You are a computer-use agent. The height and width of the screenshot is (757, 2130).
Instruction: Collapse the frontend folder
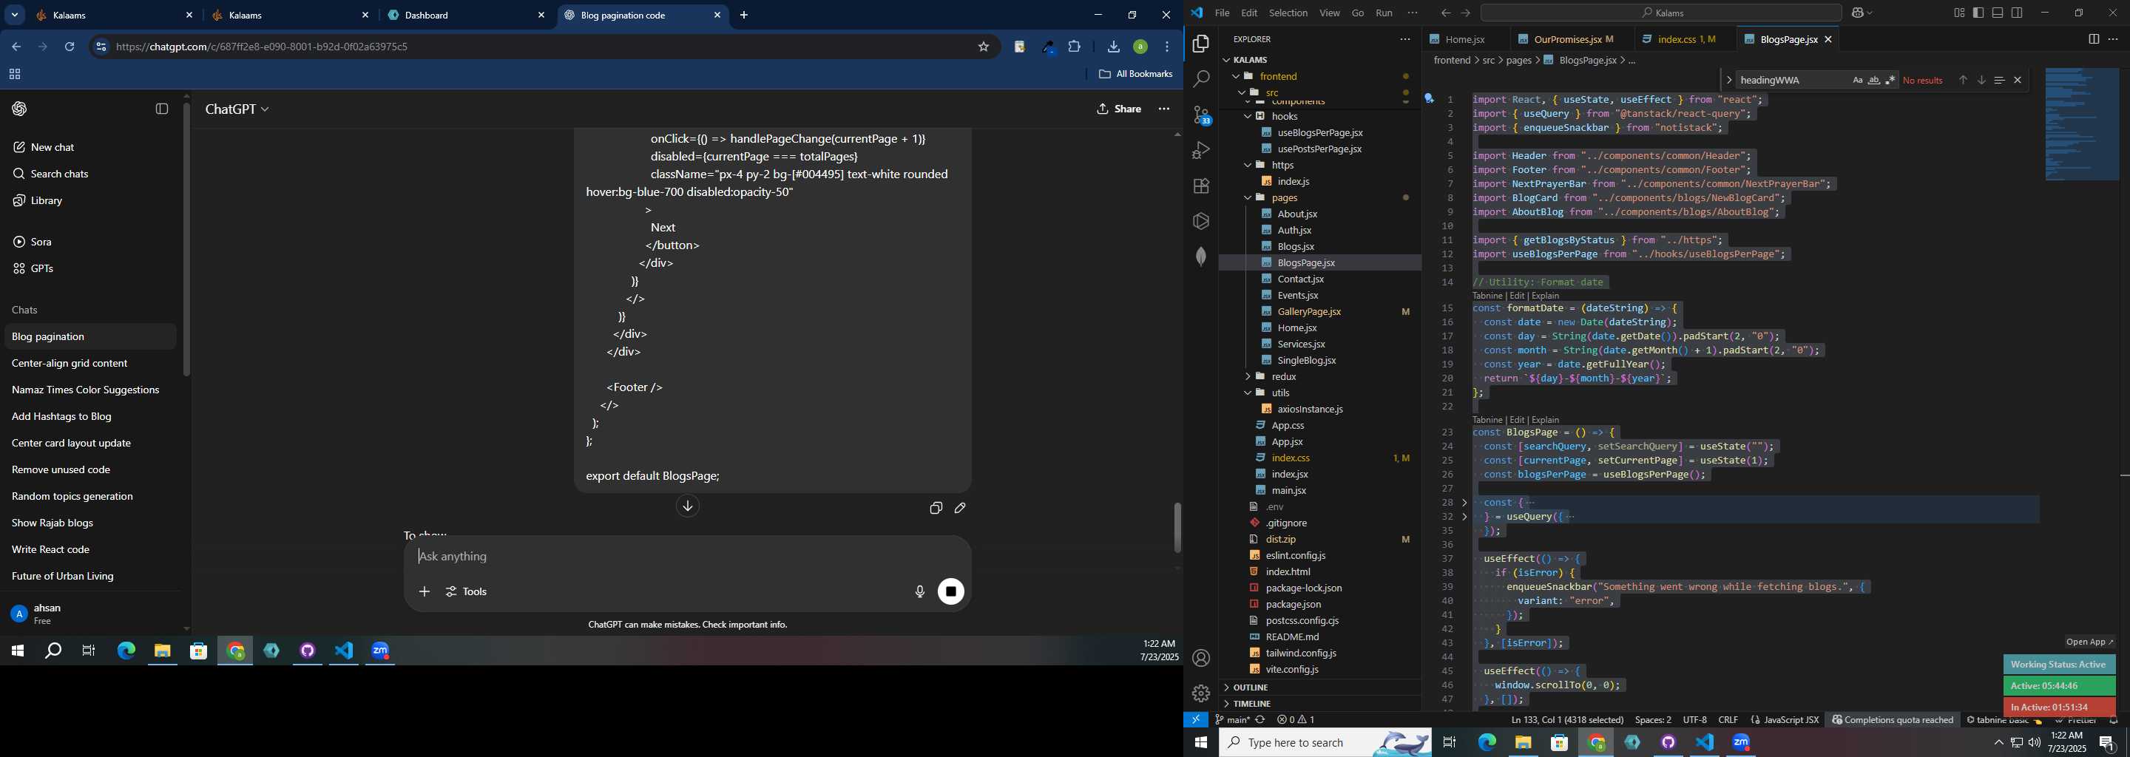[1236, 76]
